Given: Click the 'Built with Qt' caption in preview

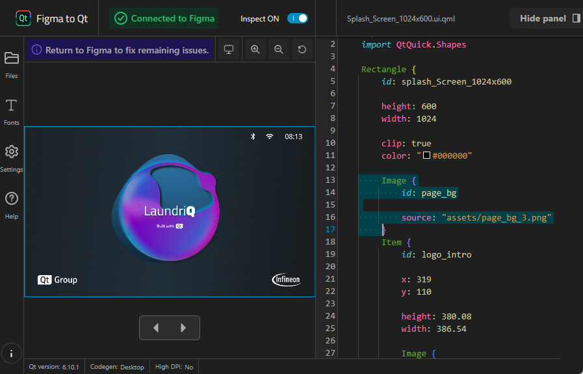Looking at the screenshot, I should tap(170, 226).
